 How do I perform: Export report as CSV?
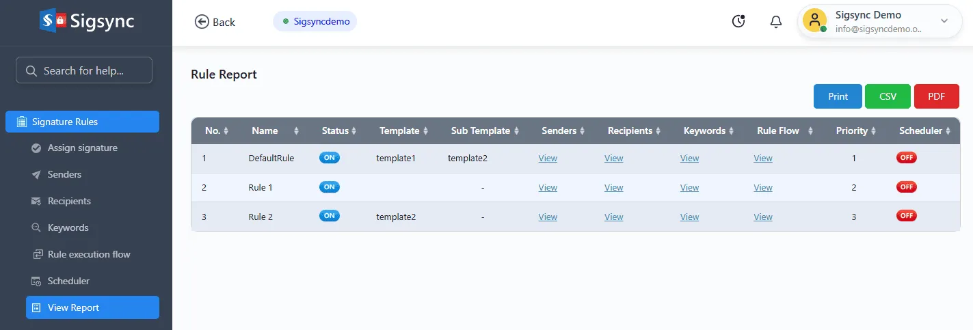pos(888,96)
